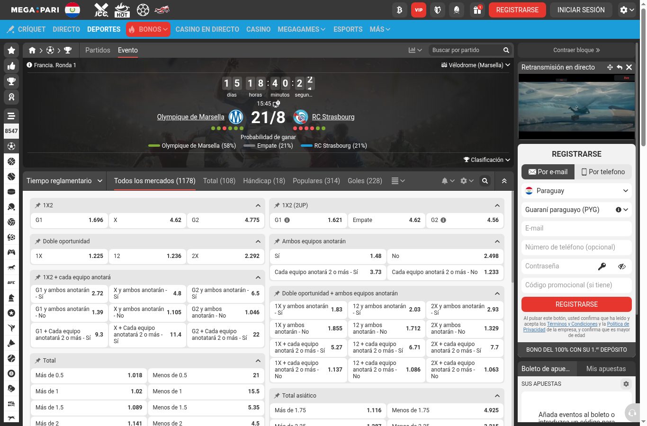The height and width of the screenshot is (426, 647).
Task: Expand the MÁS dropdown in navigation
Action: click(x=380, y=29)
